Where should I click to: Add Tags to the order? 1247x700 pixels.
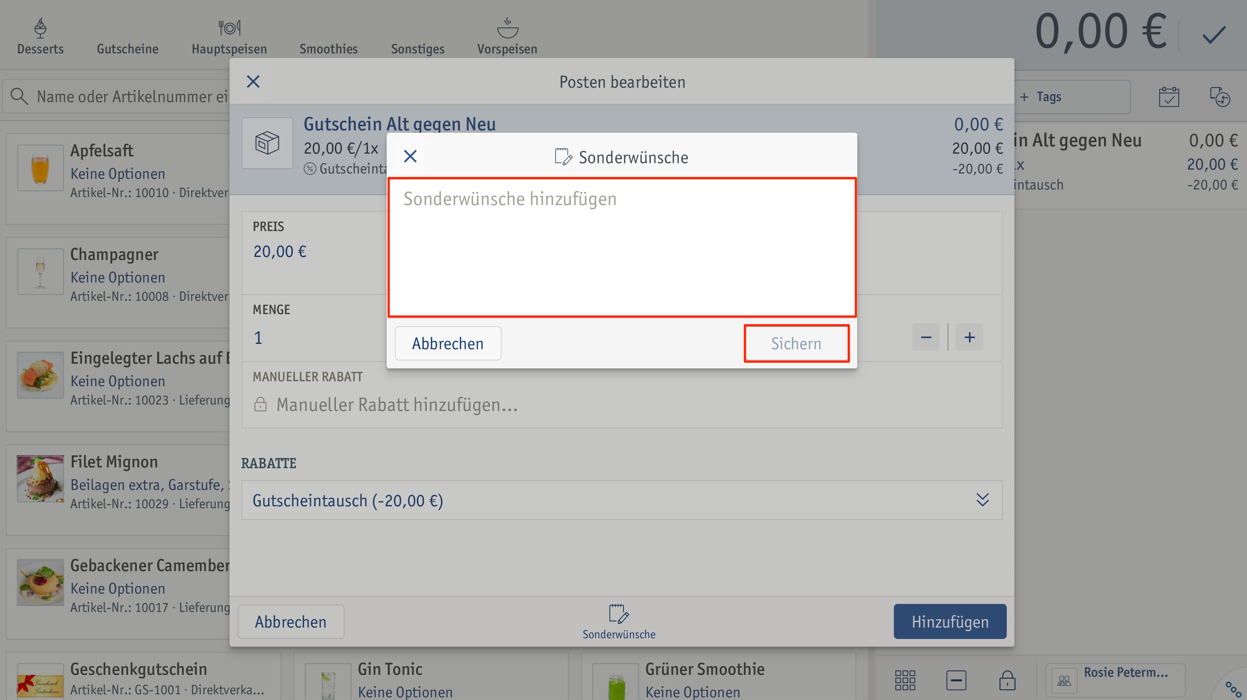point(1072,97)
